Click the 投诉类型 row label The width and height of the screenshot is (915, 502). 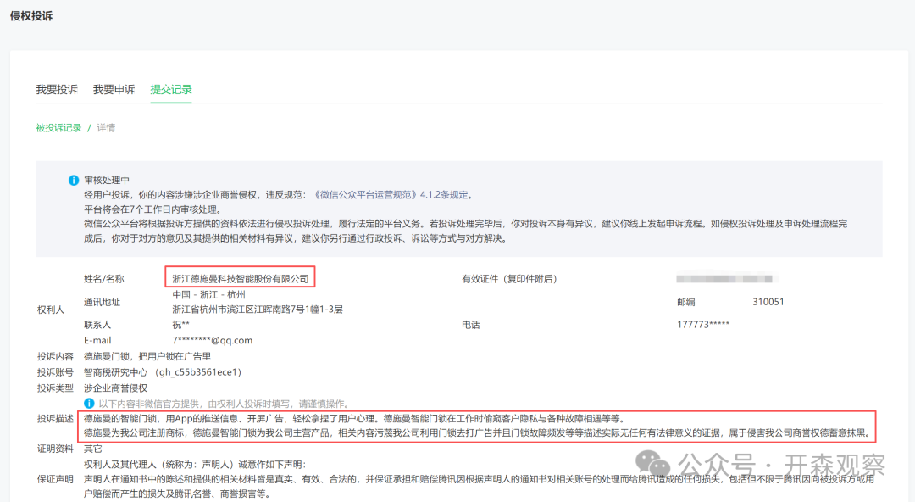click(x=55, y=388)
